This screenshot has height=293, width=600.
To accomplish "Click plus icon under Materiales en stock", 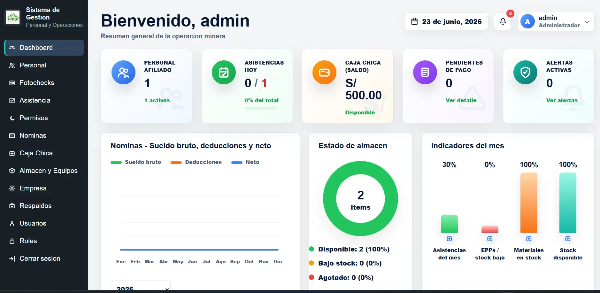I will tap(529, 239).
